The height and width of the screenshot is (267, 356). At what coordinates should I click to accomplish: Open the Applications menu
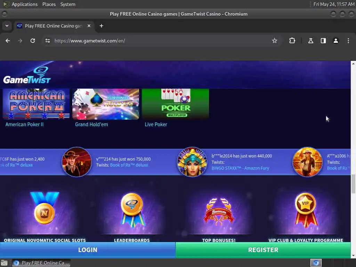click(25, 4)
